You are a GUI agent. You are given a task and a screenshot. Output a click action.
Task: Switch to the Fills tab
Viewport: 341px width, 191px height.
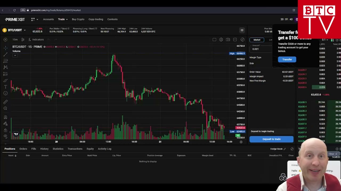tap(34, 149)
